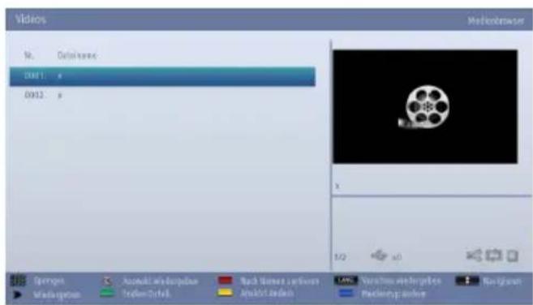Click the Springen label
The width and height of the screenshot is (533, 305).
pyautogui.click(x=49, y=281)
